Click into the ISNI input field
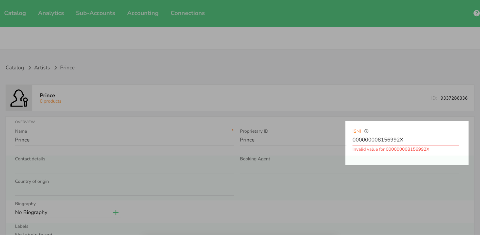480x235 pixels. click(x=406, y=140)
